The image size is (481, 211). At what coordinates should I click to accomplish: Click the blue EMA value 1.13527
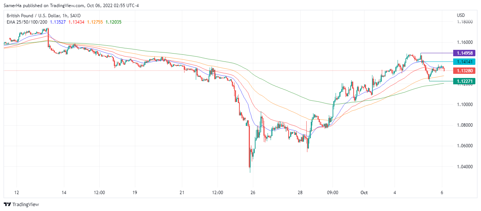point(58,22)
